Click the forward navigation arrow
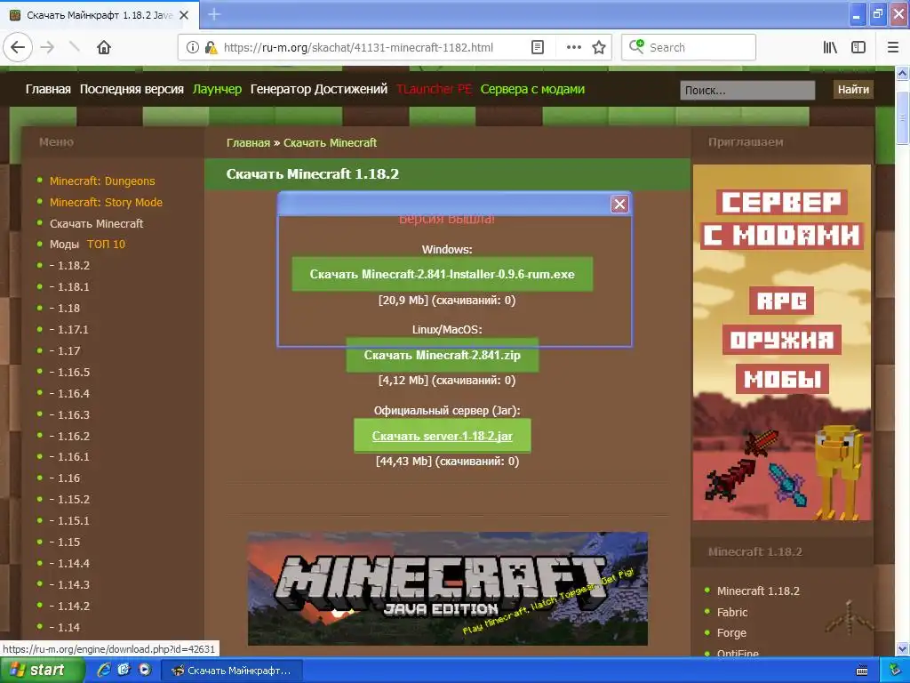 pos(47,48)
